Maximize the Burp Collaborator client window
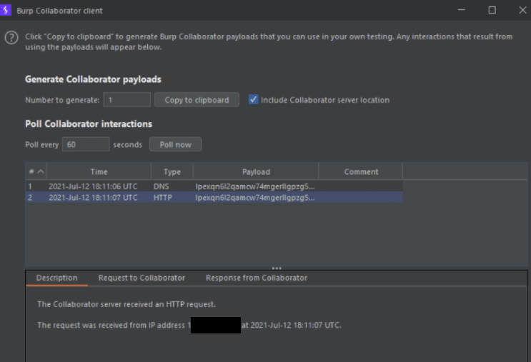Screen dimensions: 531x362 point(492,10)
